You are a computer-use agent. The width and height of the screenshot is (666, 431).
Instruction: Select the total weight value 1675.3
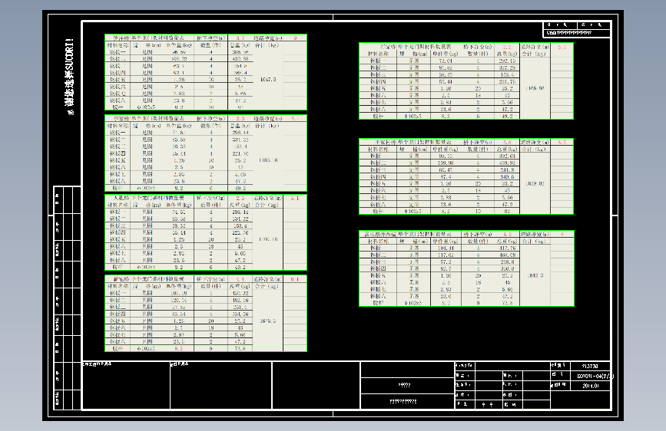(x=268, y=321)
